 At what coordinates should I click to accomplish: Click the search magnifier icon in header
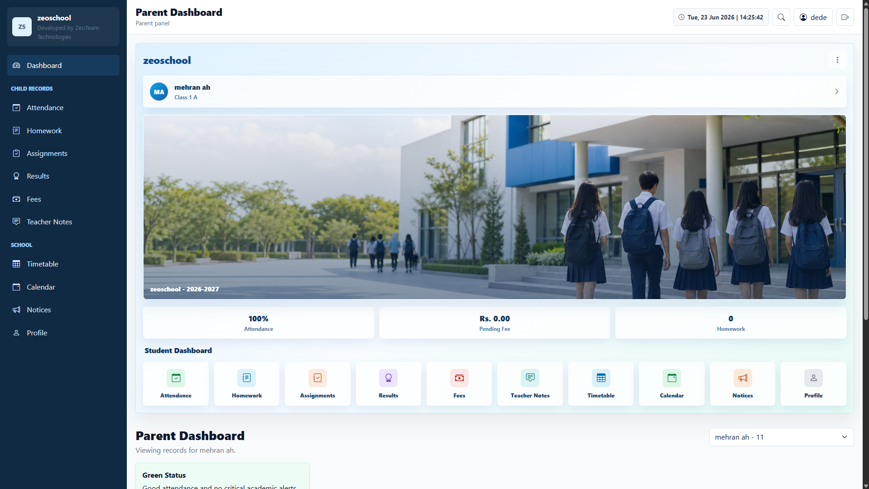click(781, 17)
